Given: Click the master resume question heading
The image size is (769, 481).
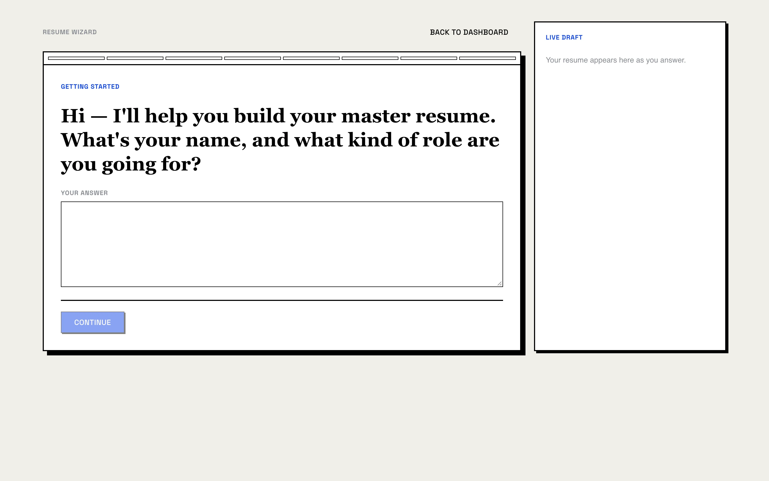Looking at the screenshot, I should click(280, 140).
